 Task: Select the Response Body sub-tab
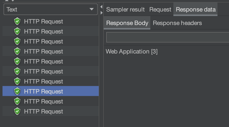(127, 23)
